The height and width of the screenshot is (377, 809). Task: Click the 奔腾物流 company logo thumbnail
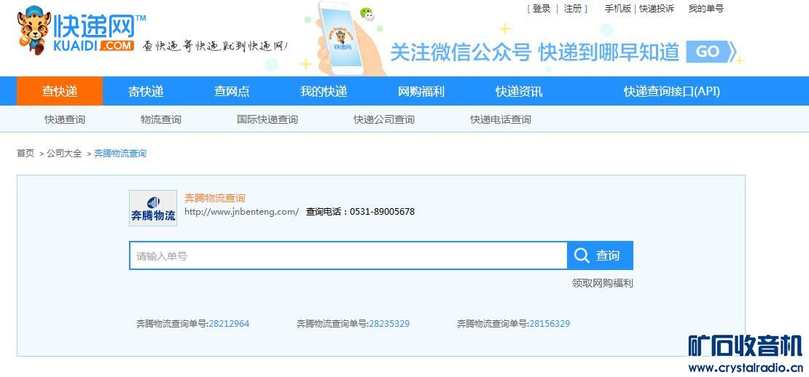153,208
